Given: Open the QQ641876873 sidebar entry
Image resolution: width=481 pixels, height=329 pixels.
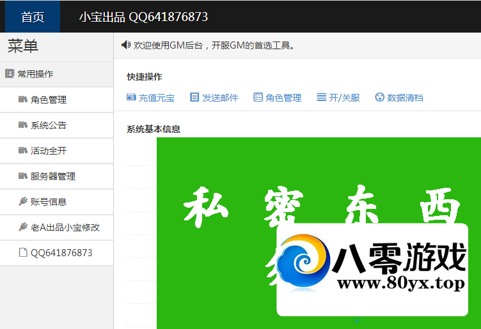Looking at the screenshot, I should [x=57, y=253].
